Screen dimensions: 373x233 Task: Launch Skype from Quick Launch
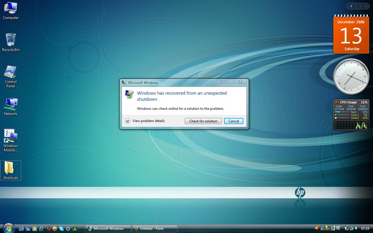(61, 229)
